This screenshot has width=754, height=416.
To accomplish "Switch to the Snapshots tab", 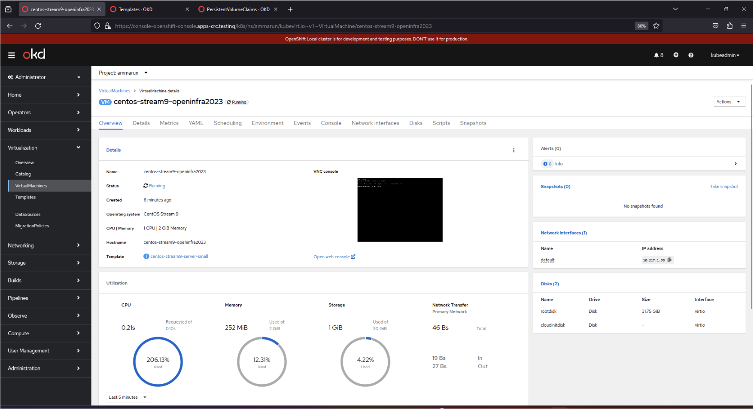I will [x=473, y=123].
